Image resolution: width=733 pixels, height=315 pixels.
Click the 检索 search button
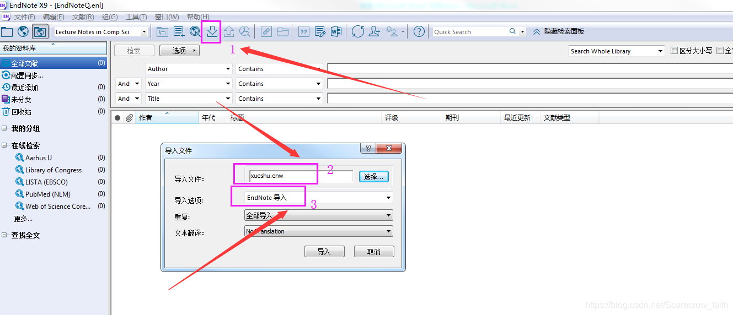point(134,51)
